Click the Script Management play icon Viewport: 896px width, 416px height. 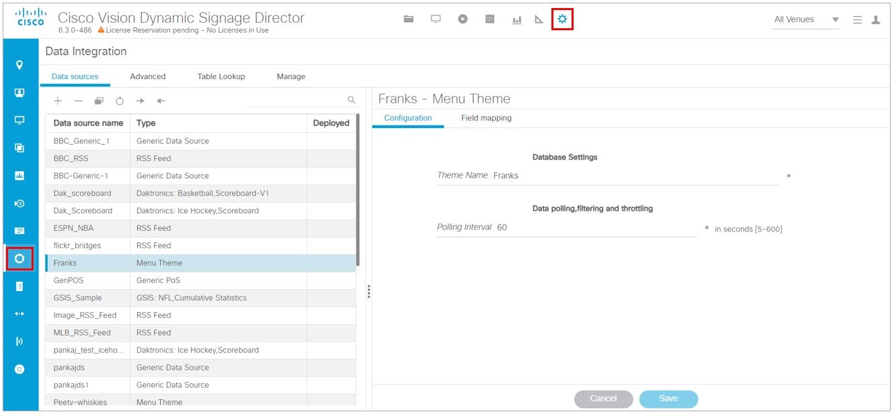461,19
